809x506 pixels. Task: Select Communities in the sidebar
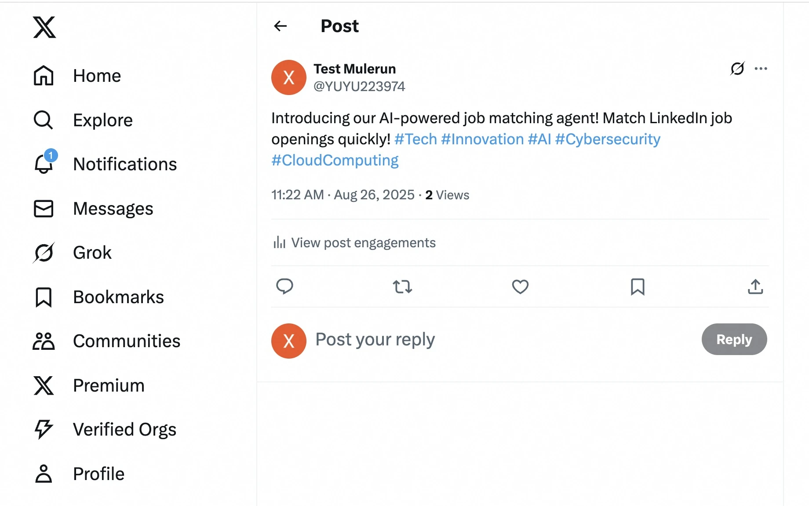point(107,341)
